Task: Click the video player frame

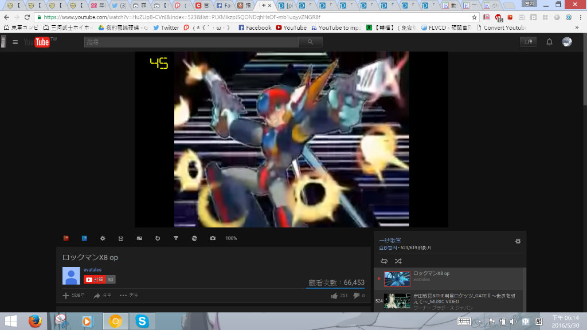Action: coord(291,139)
